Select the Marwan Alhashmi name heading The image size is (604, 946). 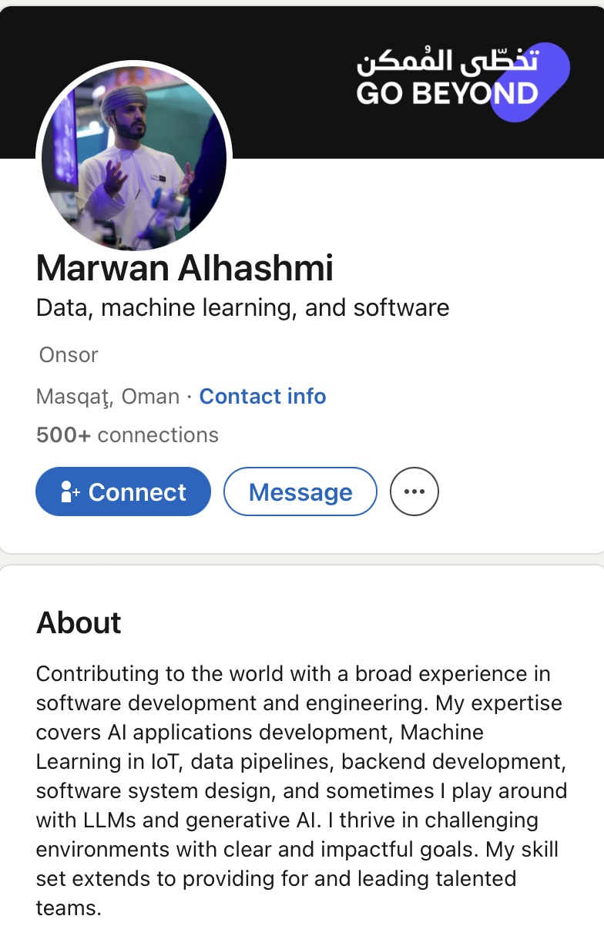click(x=185, y=268)
